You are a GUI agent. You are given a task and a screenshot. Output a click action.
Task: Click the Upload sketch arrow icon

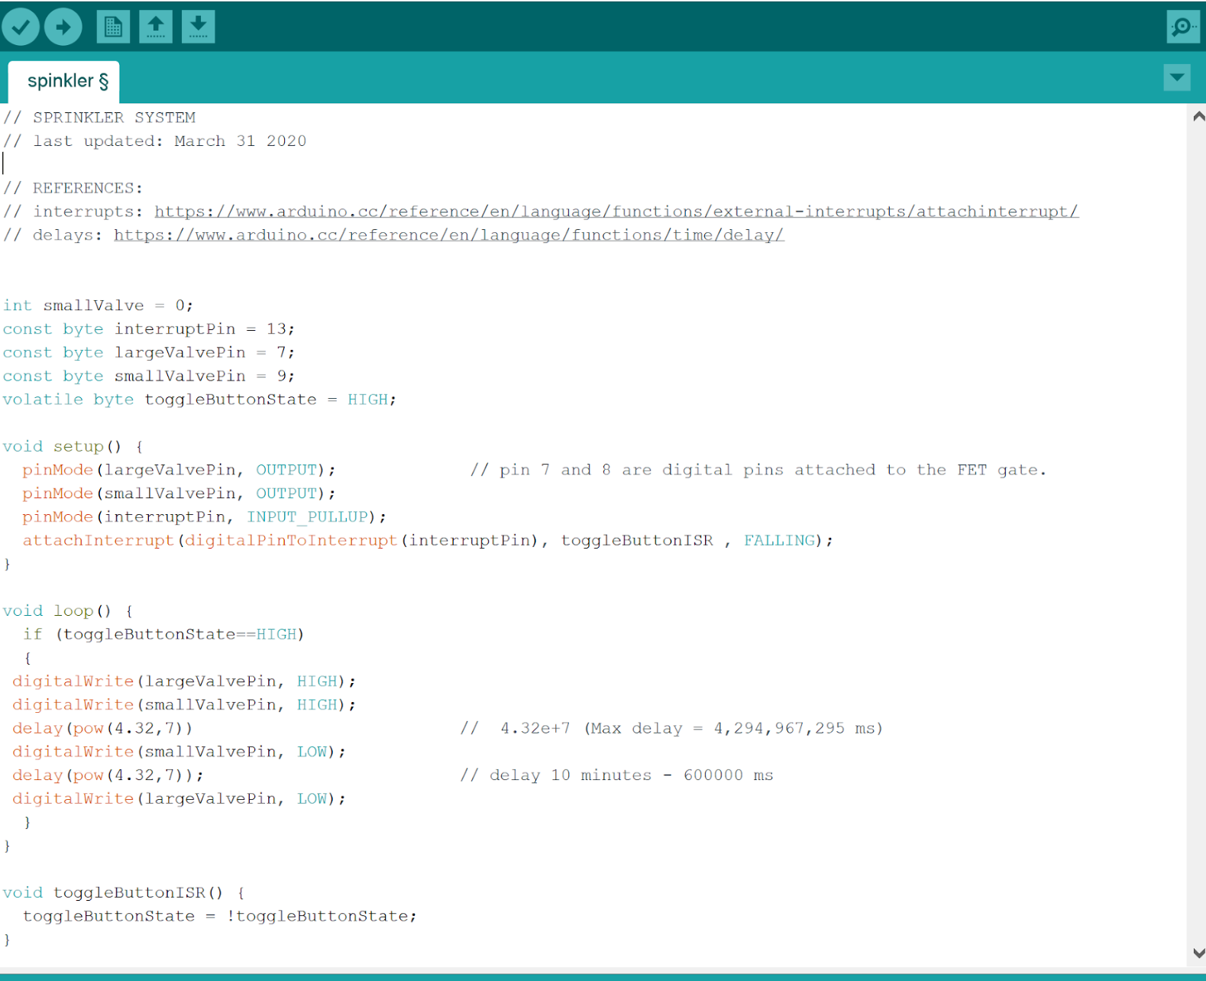(x=63, y=28)
